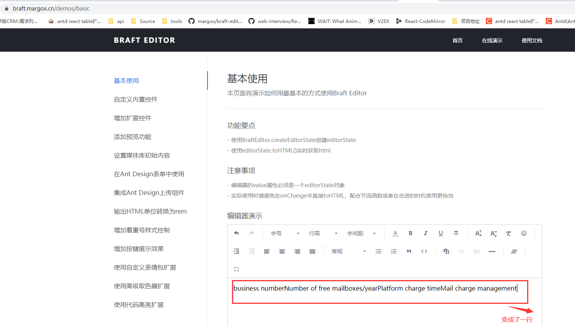Insert a horizontal rule in the editor
Viewport: 575px width, 326px height.
(492, 251)
